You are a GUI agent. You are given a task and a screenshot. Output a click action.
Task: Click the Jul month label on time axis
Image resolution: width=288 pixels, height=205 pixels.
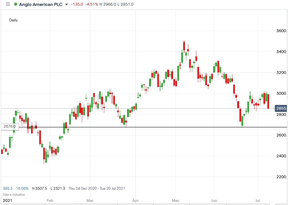click(x=258, y=200)
